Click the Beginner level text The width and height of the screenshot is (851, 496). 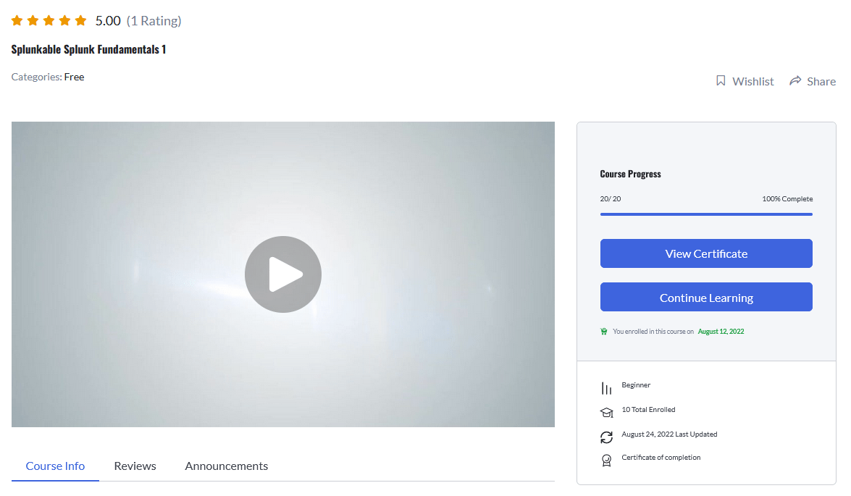coord(636,385)
